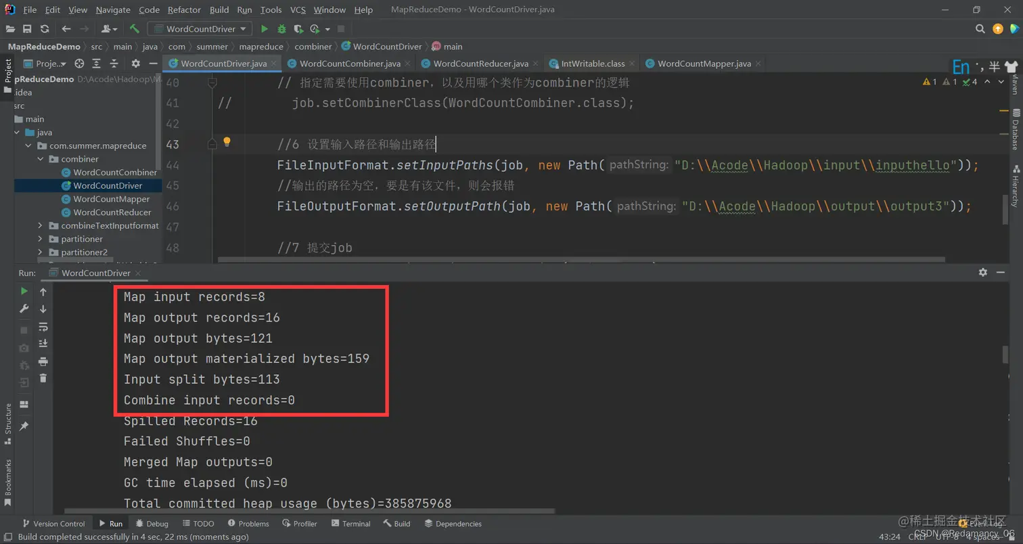Screen dimensions: 1023x544
Task: Hide the Project panel with the minus icon
Action: click(x=153, y=64)
